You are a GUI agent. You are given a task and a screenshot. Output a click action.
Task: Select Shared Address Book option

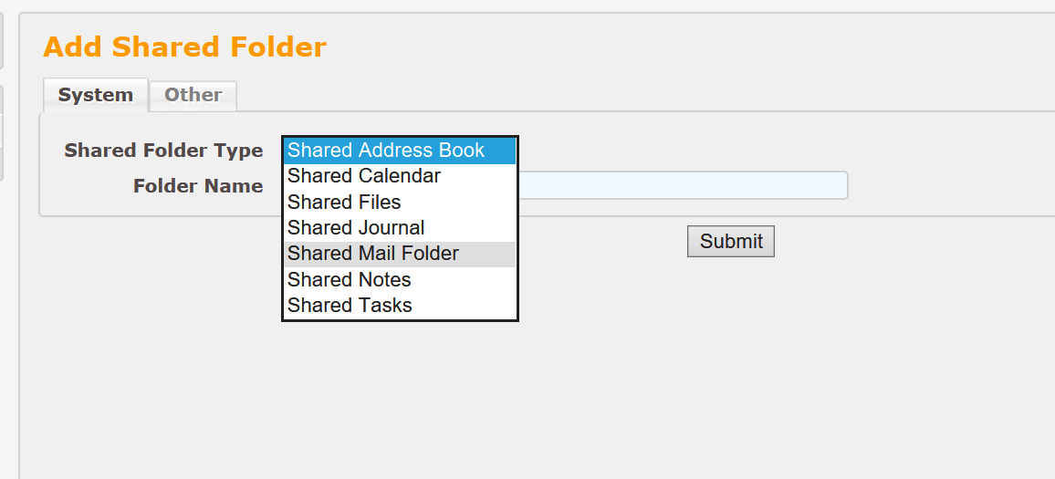pyautogui.click(x=386, y=151)
